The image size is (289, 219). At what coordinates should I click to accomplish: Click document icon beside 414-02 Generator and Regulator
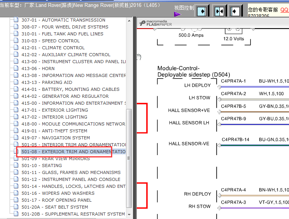(x=16, y=96)
